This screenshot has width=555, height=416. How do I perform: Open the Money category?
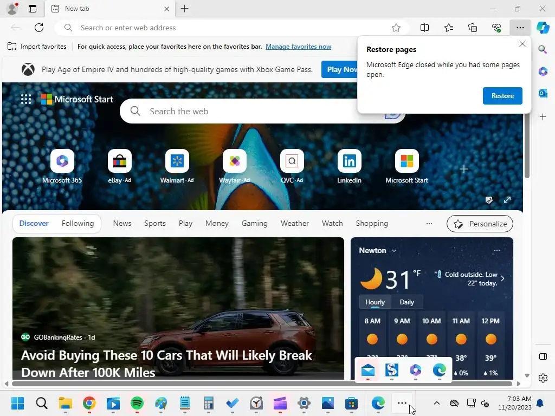(x=217, y=224)
